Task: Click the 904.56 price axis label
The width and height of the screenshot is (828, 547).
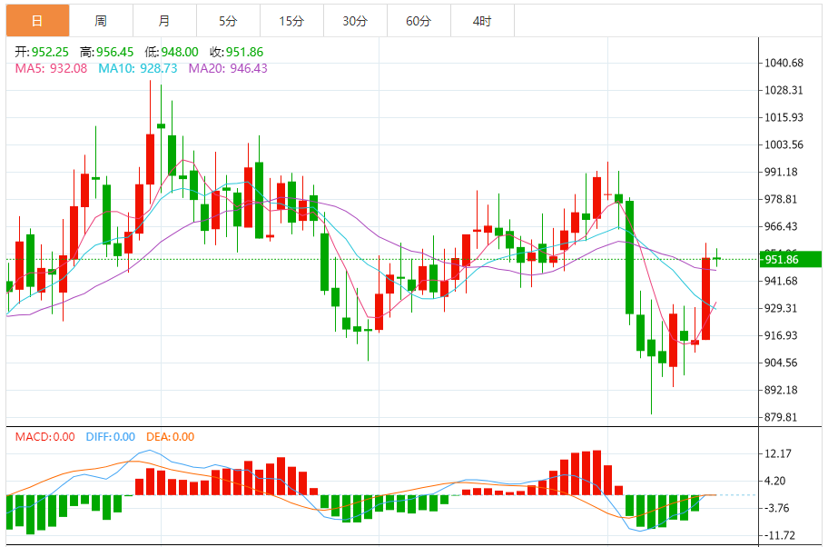Action: [x=781, y=363]
